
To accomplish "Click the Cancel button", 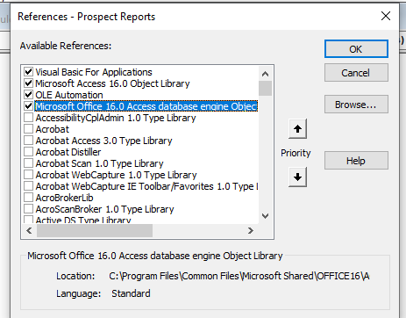I will 356,73.
